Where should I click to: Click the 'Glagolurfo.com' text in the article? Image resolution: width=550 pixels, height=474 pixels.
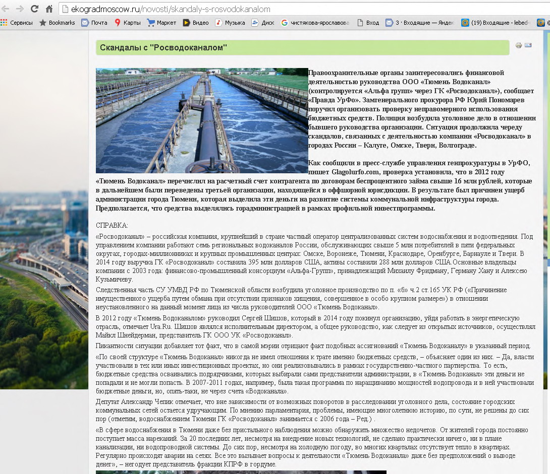point(355,172)
